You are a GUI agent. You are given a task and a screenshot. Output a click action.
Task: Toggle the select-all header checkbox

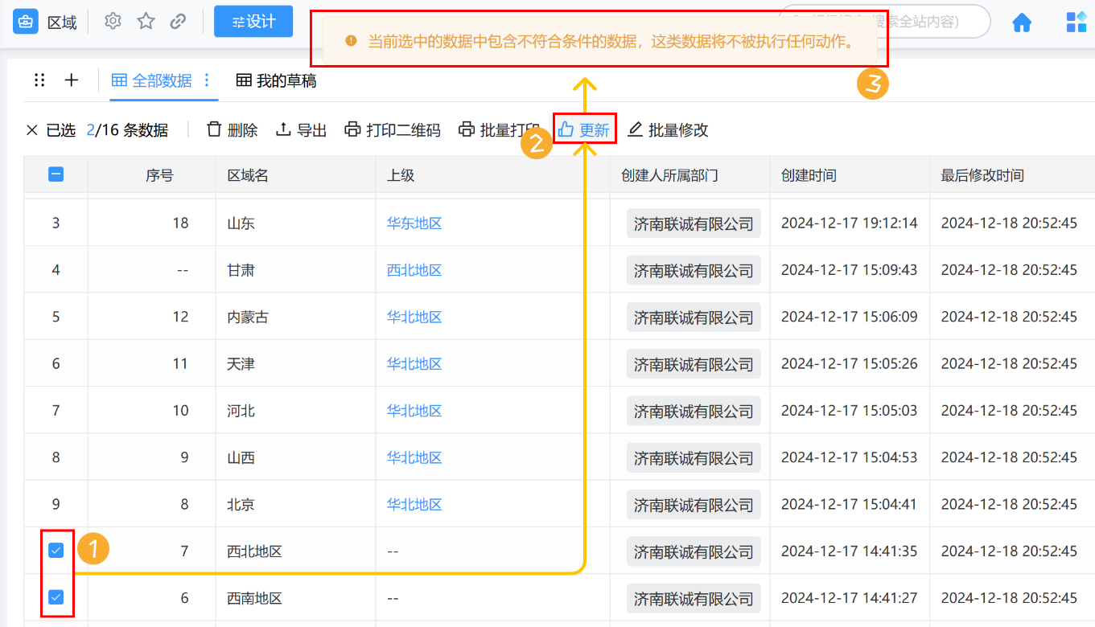[55, 174]
